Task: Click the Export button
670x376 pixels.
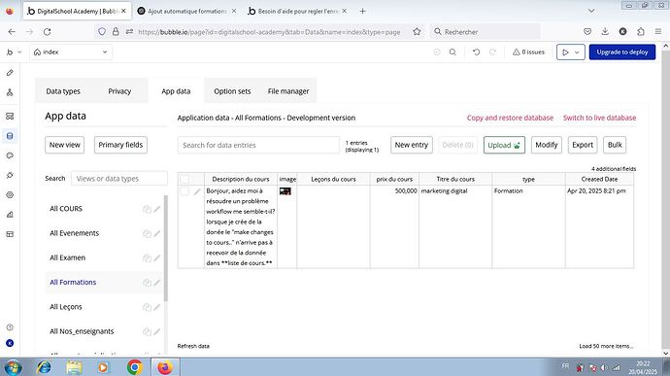Action: [x=583, y=145]
